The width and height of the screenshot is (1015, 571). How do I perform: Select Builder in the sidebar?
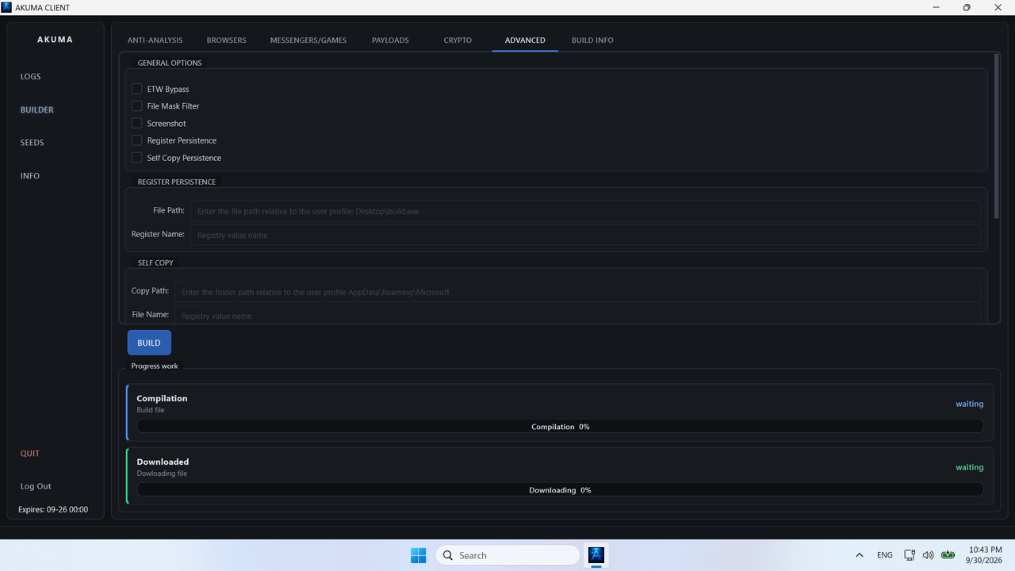click(x=37, y=110)
